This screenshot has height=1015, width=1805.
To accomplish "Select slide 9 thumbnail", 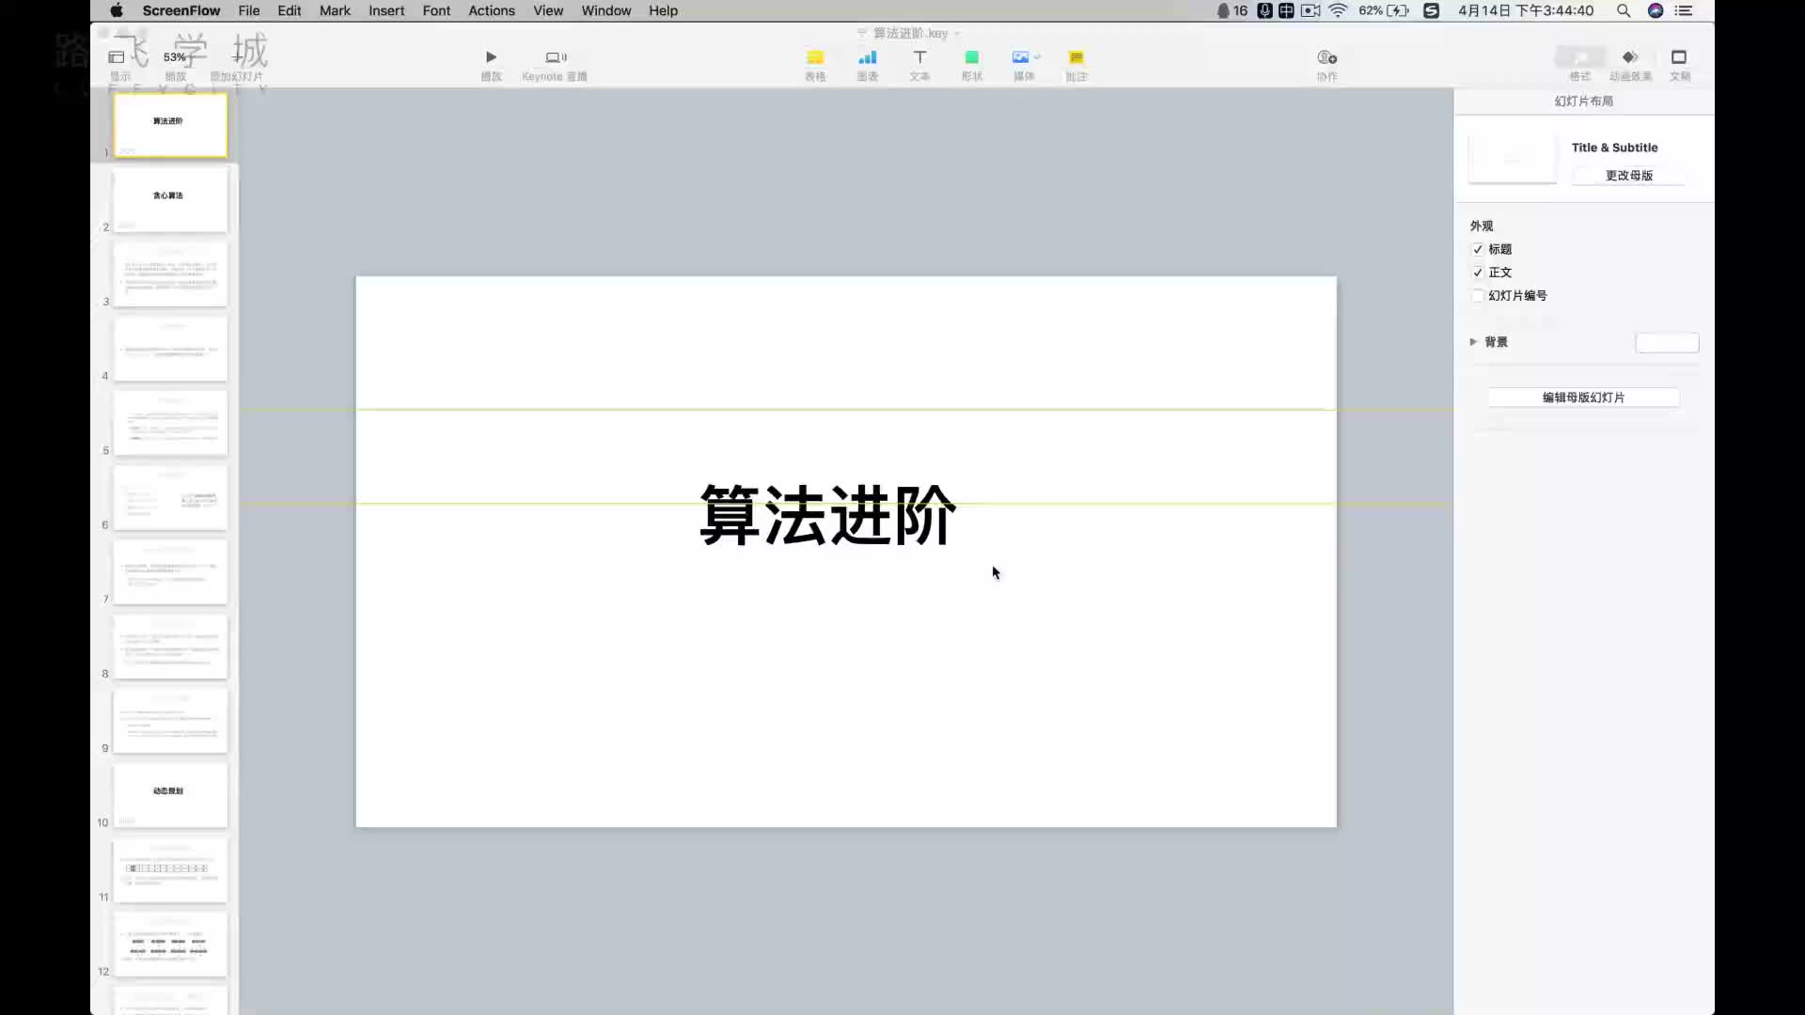I will [170, 721].
